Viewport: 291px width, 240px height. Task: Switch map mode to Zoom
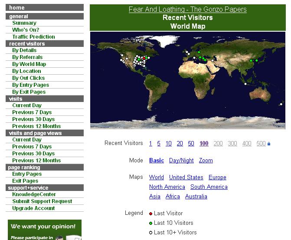pos(206,160)
